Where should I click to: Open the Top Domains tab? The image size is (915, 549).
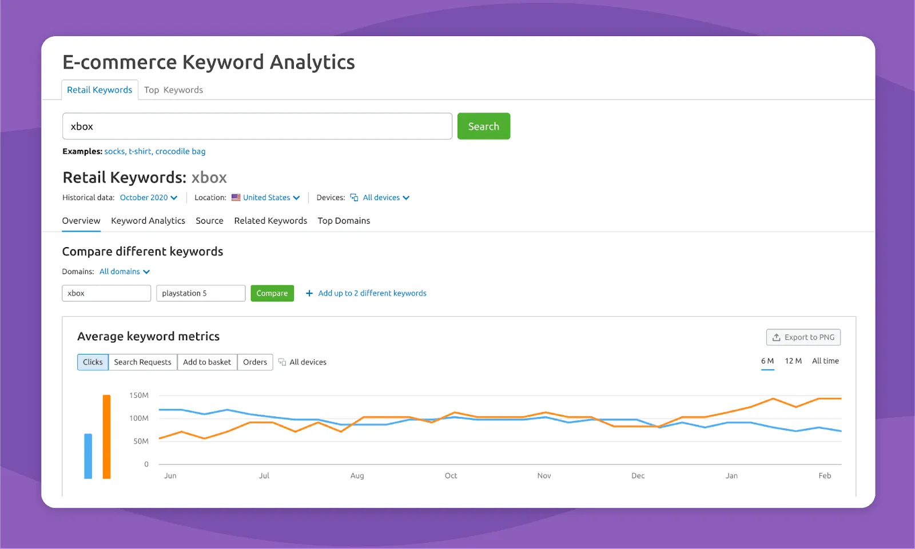coord(343,221)
